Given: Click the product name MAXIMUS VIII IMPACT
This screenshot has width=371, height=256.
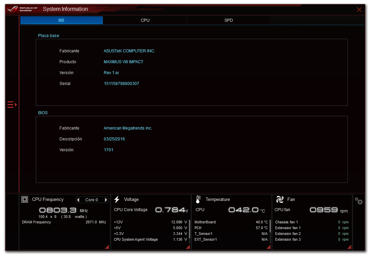Looking at the screenshot, I should click(124, 62).
